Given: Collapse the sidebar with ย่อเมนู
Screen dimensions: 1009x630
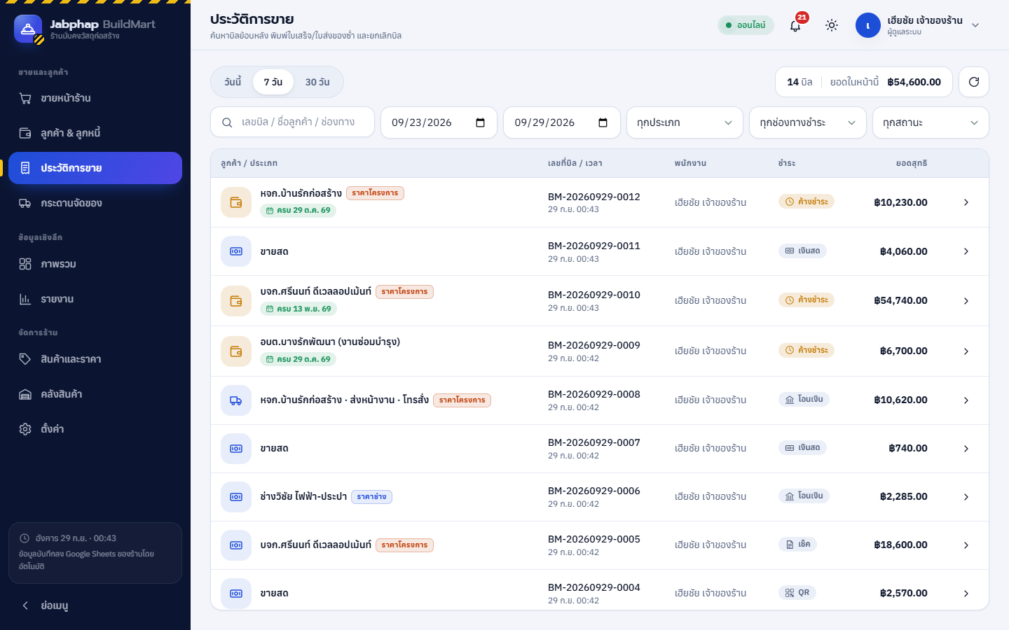Looking at the screenshot, I should pos(95,605).
